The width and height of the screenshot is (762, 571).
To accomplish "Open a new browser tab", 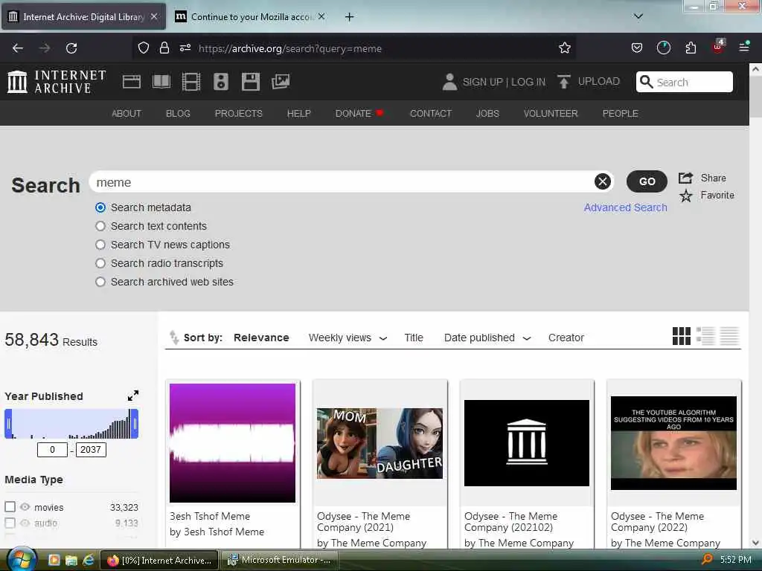I will tap(349, 17).
